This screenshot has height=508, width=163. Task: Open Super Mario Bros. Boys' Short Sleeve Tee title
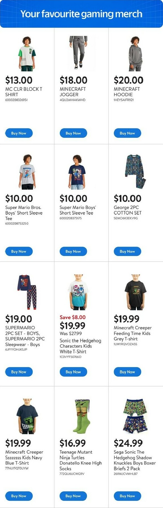point(24,213)
